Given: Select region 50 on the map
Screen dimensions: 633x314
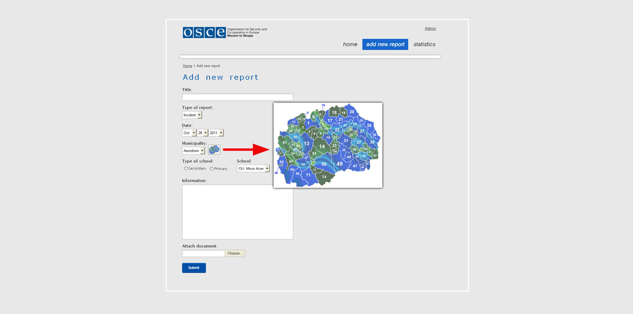Looking at the screenshot, I should (324, 164).
